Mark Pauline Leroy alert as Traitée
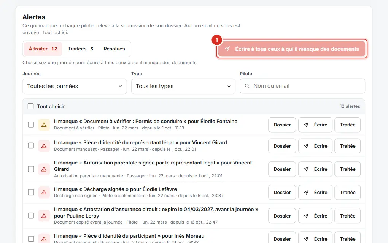This screenshot has height=243, width=388. (347, 216)
